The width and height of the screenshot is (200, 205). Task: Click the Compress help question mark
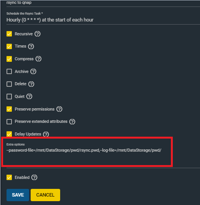pos(38,59)
